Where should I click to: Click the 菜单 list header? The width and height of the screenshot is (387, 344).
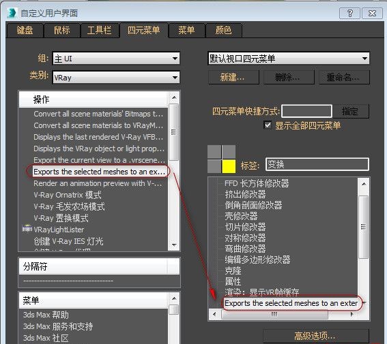click(x=94, y=300)
